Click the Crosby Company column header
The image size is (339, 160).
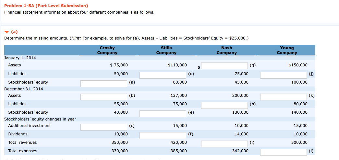[x=107, y=50]
